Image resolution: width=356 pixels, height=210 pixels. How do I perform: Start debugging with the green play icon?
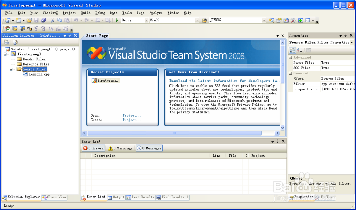(117, 20)
